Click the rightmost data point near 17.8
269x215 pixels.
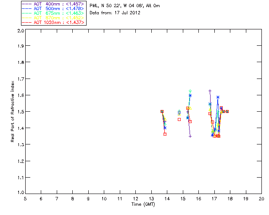(227, 111)
